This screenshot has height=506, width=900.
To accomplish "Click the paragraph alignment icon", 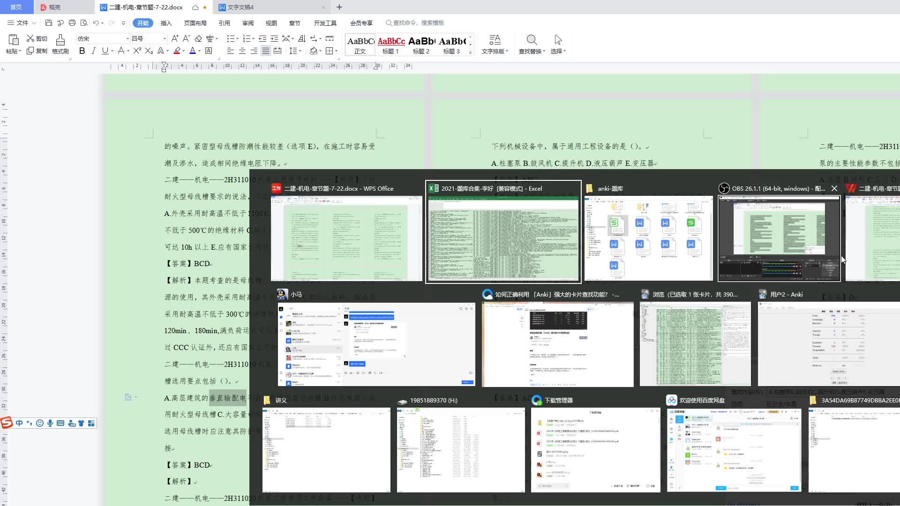I will point(265,51).
